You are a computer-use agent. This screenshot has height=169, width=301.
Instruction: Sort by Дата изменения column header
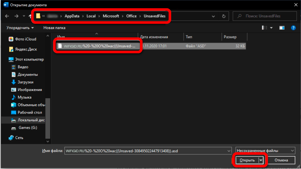(x=154, y=37)
